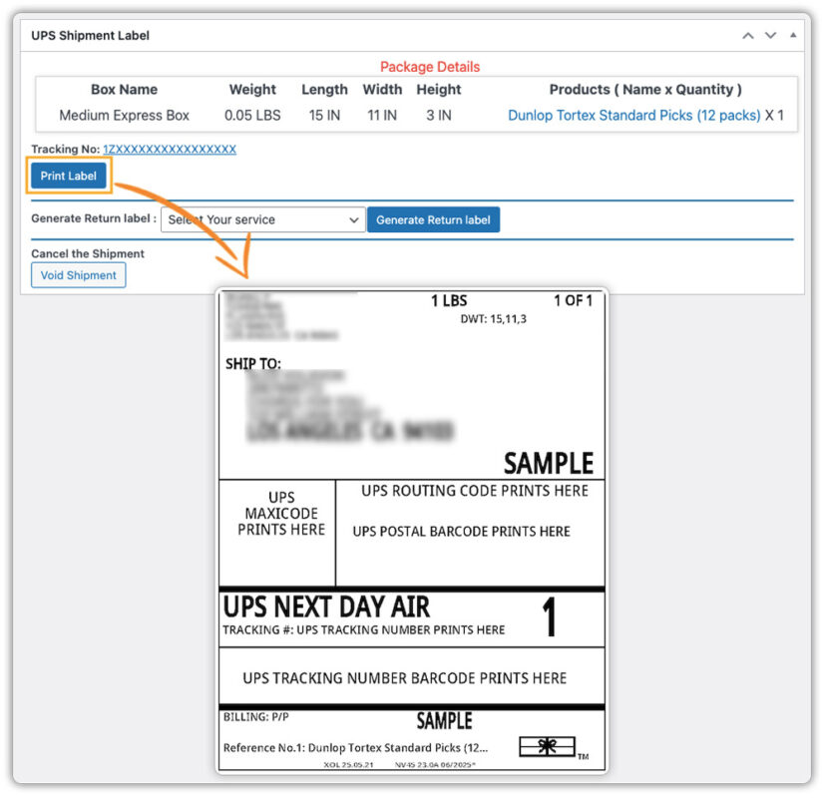Select the 0.05 LBS weight value
Viewport: 824px width, 798px height.
(252, 115)
